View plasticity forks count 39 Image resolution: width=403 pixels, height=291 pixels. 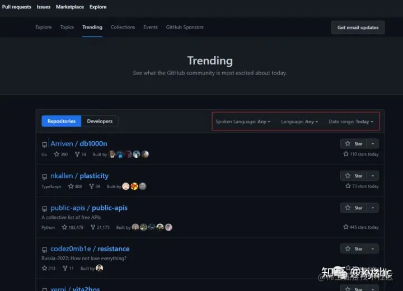(x=95, y=186)
